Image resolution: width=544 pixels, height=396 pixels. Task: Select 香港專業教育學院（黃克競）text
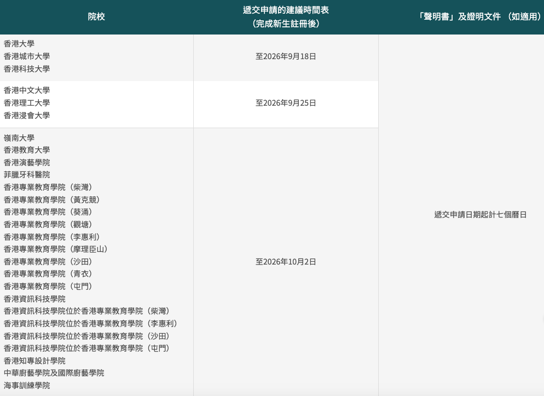pyautogui.click(x=51, y=199)
